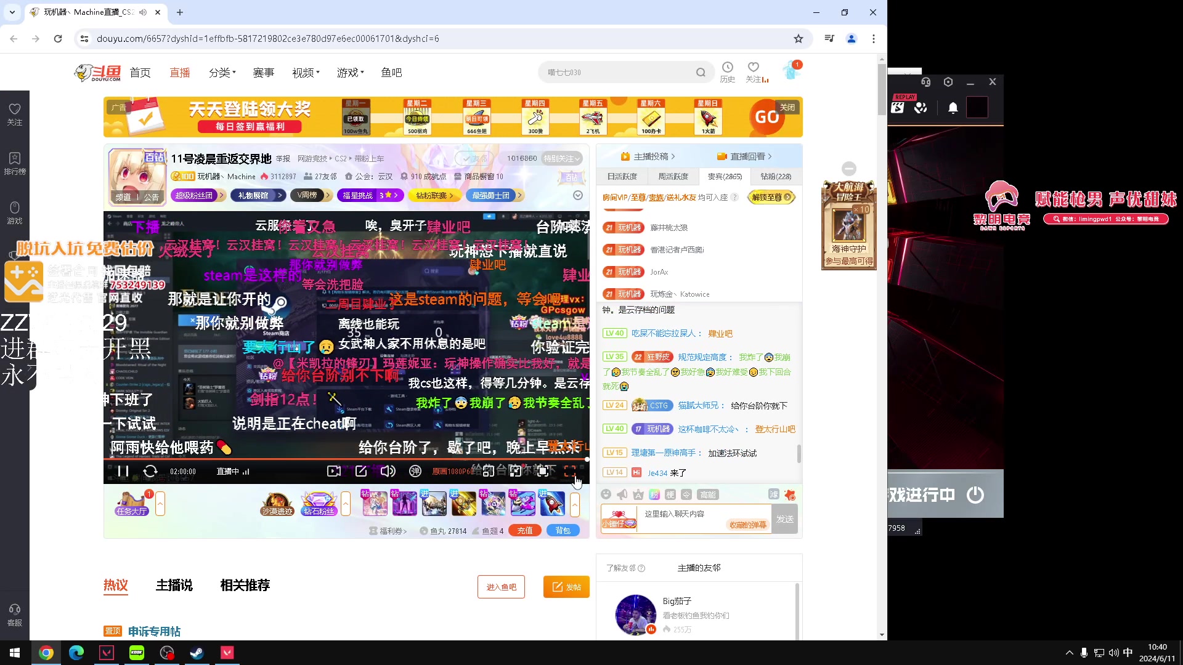Toggle the 滤 chat filter button

click(x=774, y=494)
